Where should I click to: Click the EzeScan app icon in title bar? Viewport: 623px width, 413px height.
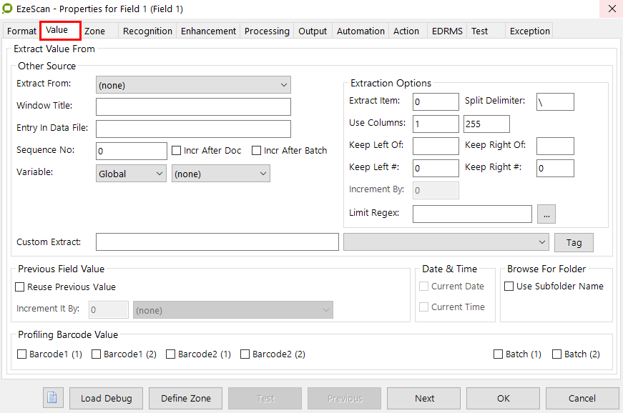coord(7,9)
